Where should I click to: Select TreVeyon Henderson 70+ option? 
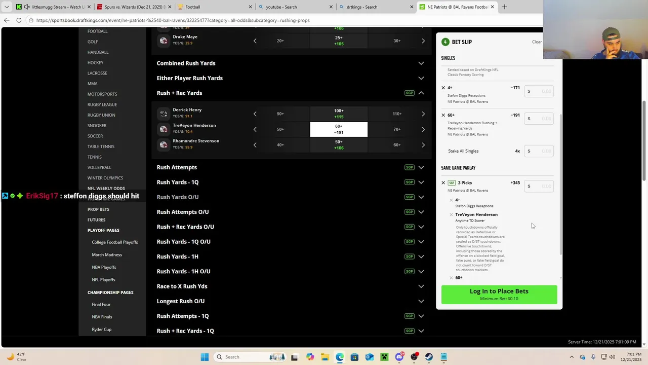point(397,129)
